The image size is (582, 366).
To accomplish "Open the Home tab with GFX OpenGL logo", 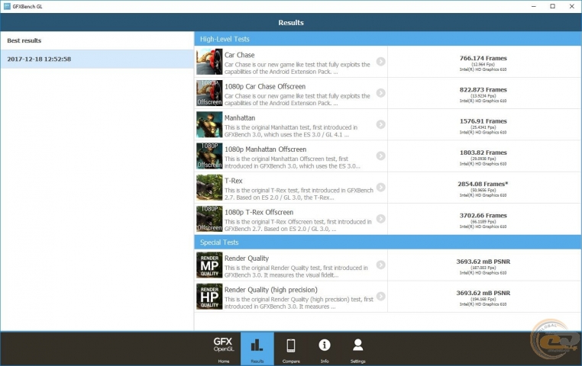I will point(224,349).
